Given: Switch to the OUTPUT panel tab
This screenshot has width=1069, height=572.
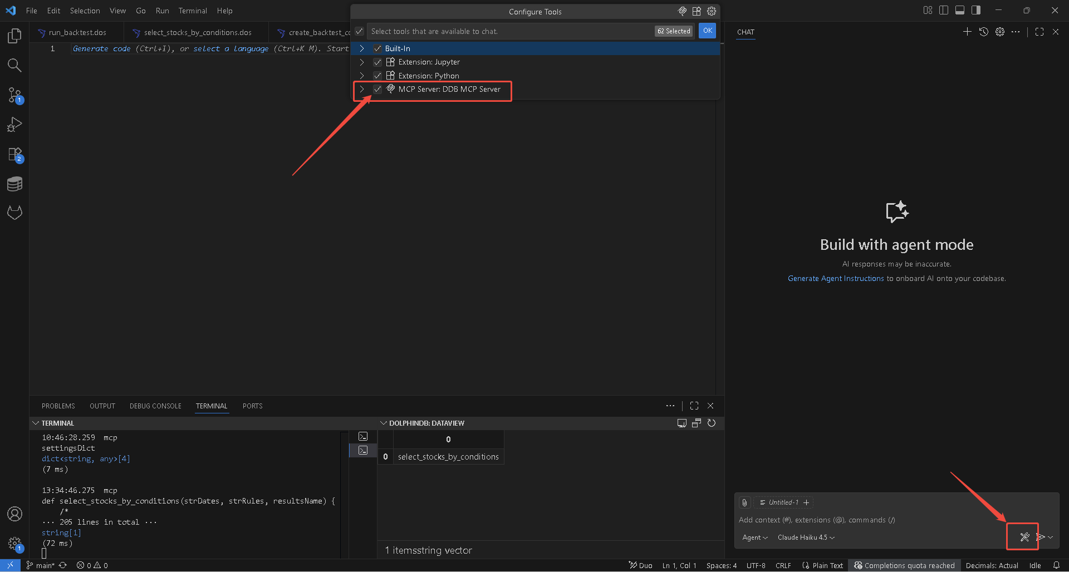Looking at the screenshot, I should point(102,406).
